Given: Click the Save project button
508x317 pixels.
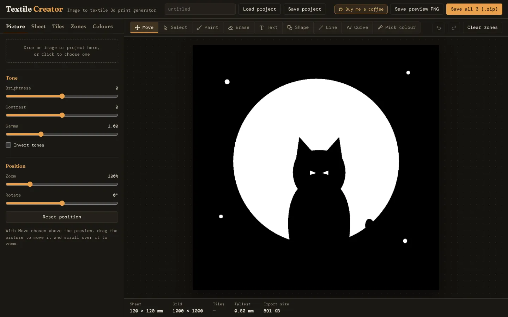Looking at the screenshot, I should [x=305, y=9].
